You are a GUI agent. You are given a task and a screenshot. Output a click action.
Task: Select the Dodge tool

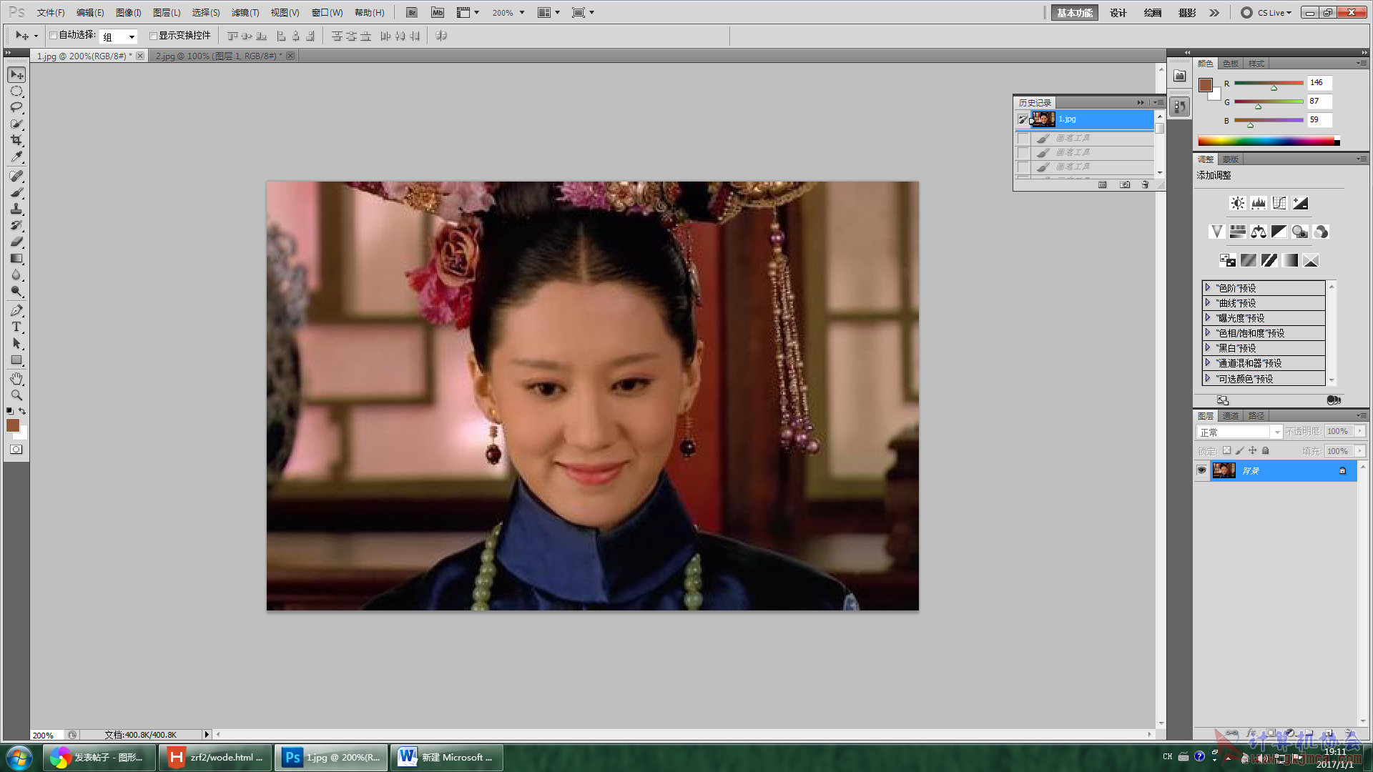pos(16,291)
